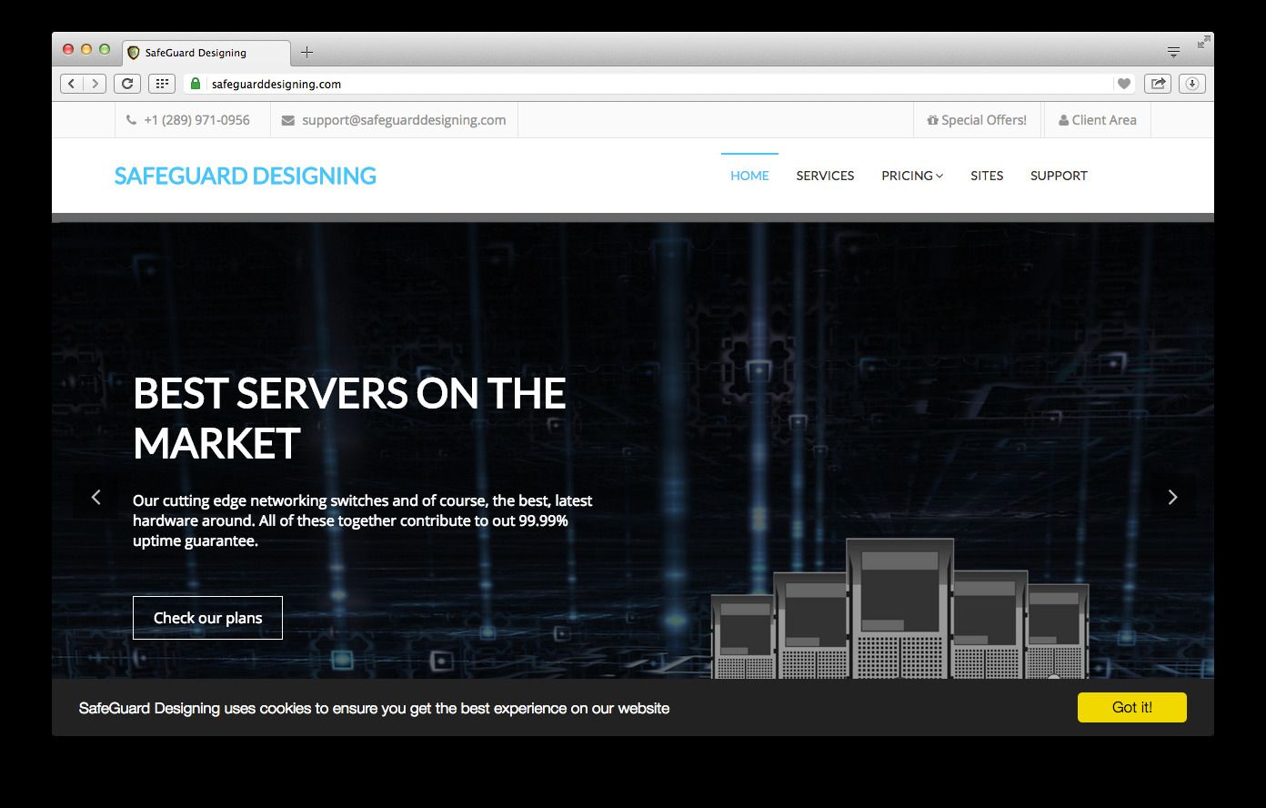The image size is (1266, 808).
Task: Reload the current page
Action: 126,83
